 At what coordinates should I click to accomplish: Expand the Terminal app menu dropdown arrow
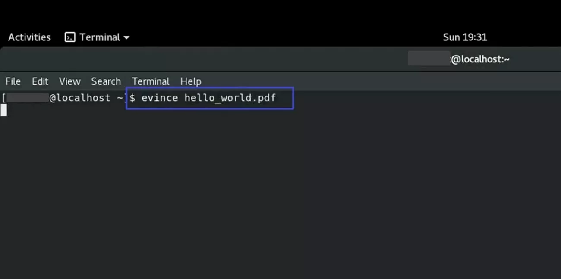pos(126,37)
